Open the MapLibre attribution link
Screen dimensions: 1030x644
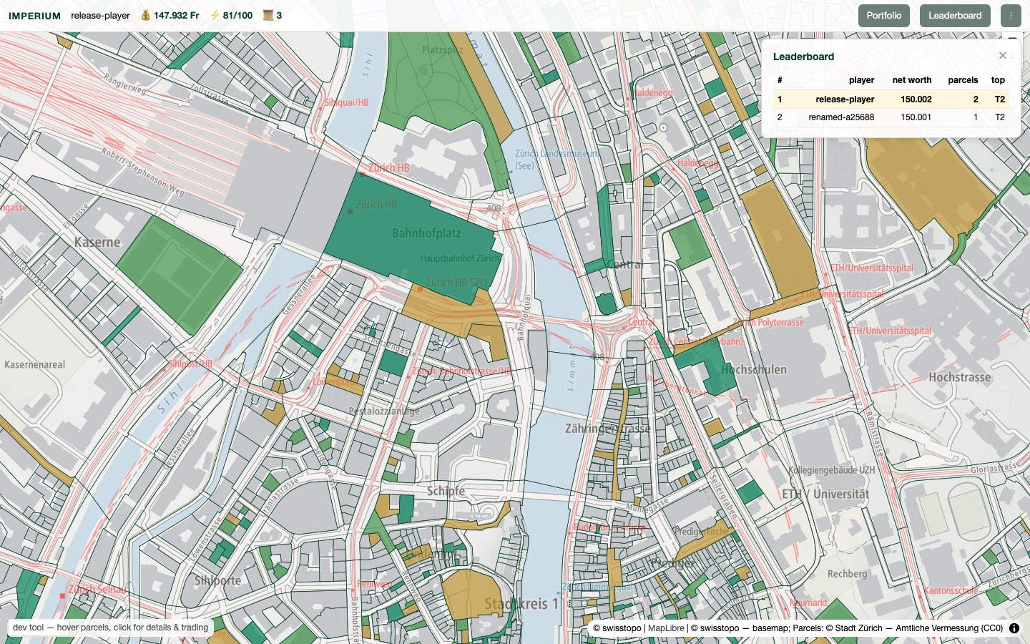(666, 628)
